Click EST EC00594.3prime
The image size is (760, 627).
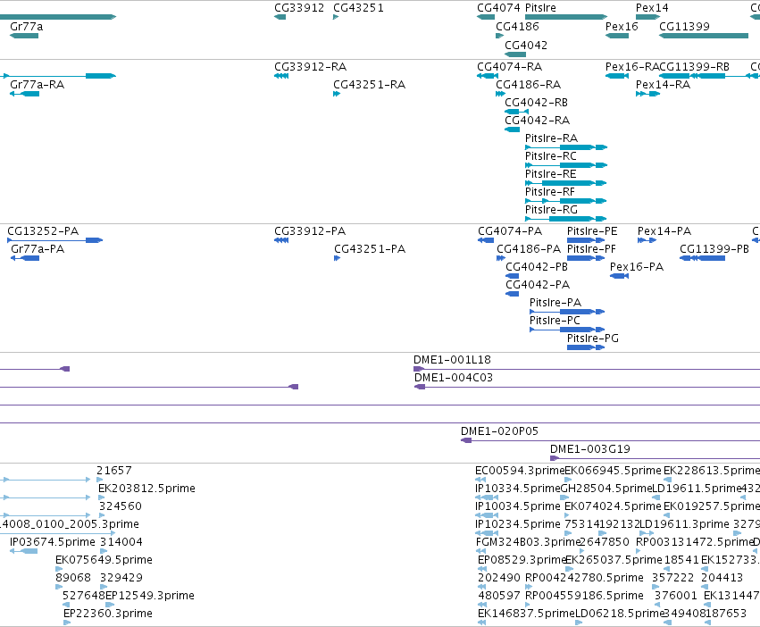pos(480,480)
